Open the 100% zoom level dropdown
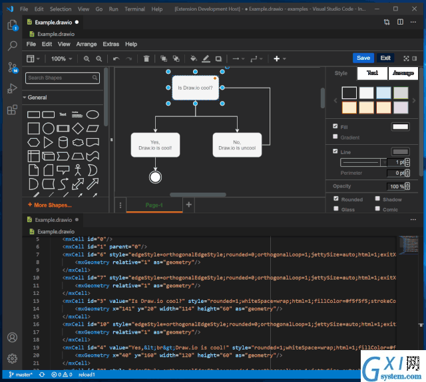Viewport: 426px width, 382px height. [62, 58]
